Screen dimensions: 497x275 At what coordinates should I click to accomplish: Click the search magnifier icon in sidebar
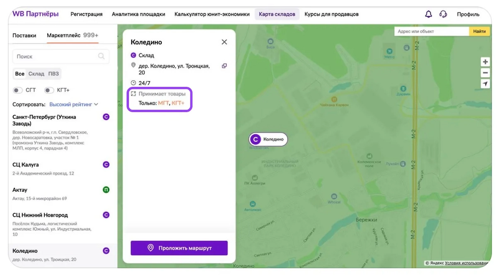tap(101, 57)
